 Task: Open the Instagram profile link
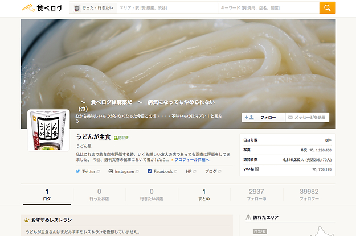click(124, 171)
